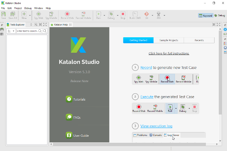Minimize the Tests Explorer panel
Image resolution: width=227 pixels, height=151 pixels.
click(40, 24)
